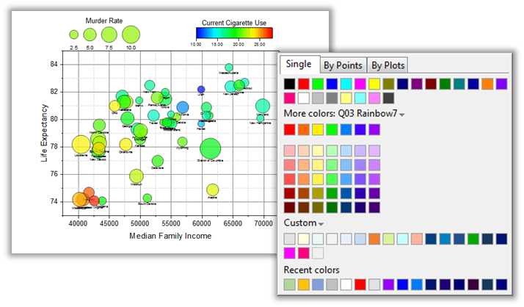Expand the More colors Q03 Rainbow7 dropdown
The width and height of the screenshot is (524, 307).
point(401,115)
